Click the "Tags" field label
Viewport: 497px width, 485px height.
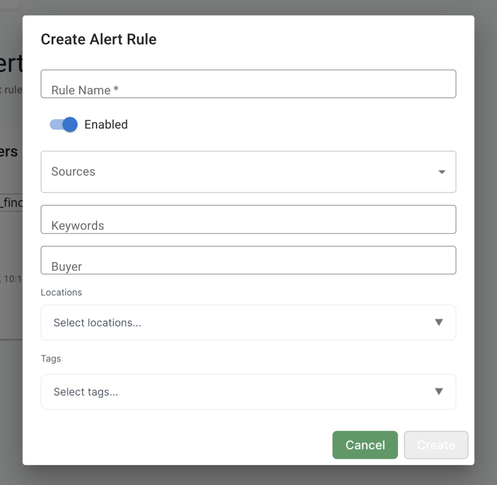[x=51, y=359]
